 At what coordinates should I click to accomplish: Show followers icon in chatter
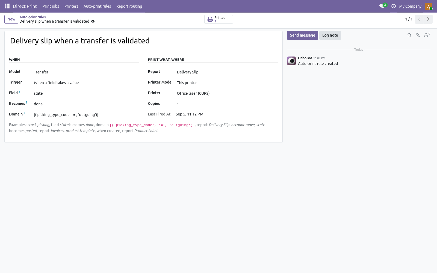[427, 35]
